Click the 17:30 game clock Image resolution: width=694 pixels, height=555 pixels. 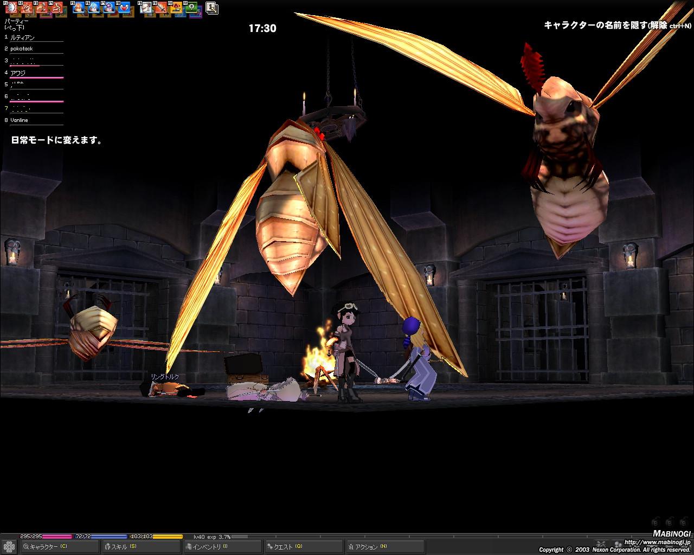point(262,28)
